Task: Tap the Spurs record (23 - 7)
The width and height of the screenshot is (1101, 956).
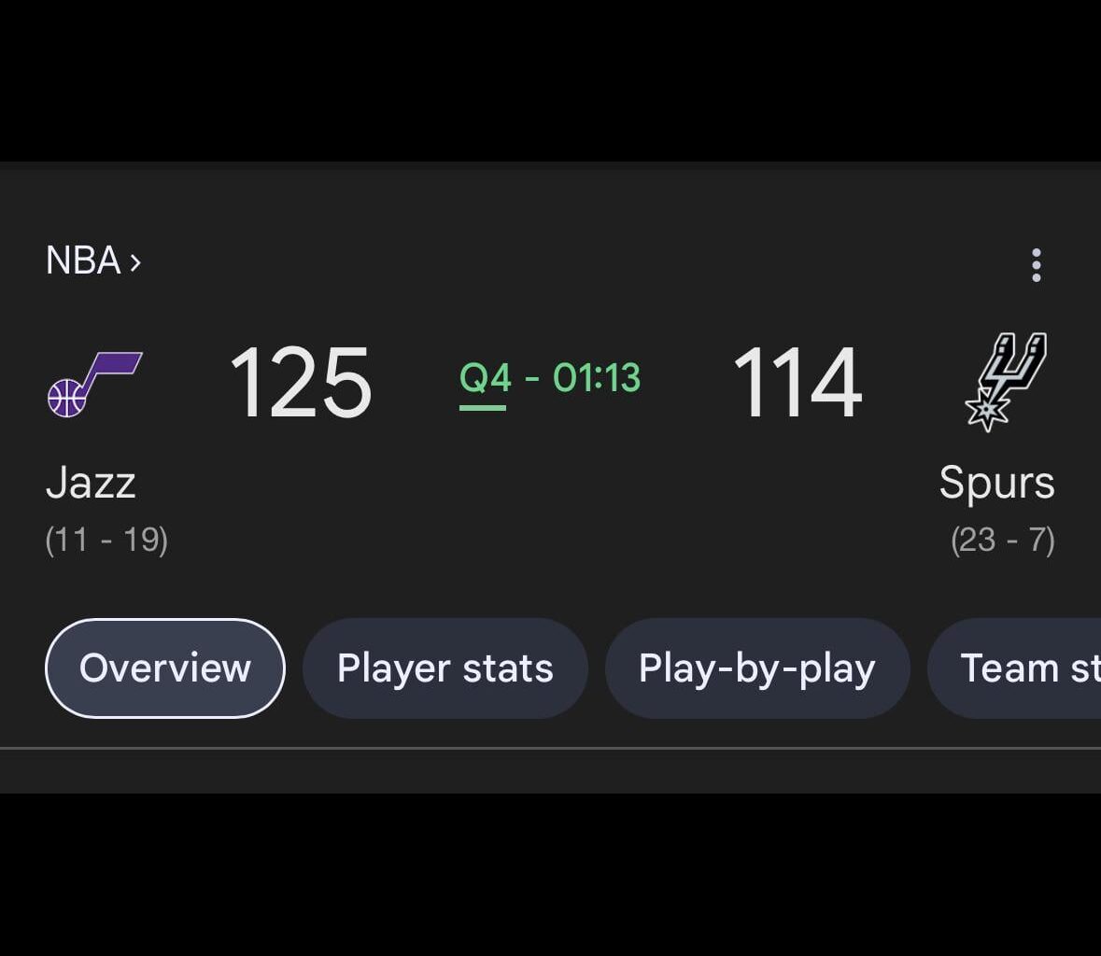Action: coord(1002,540)
